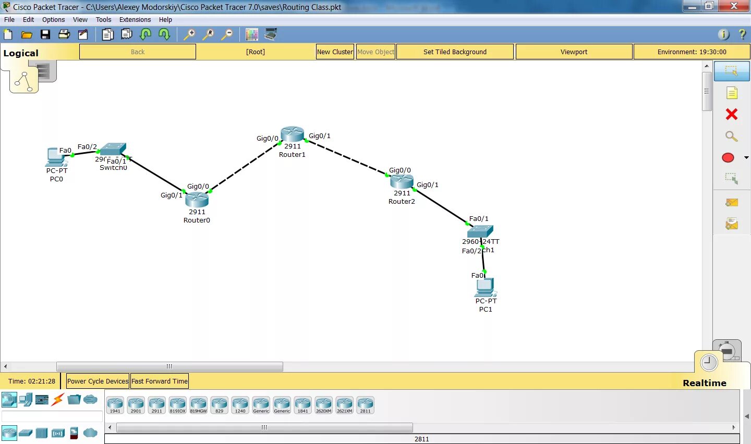
Task: Select the Wireless Devices subcategory icon
Action: [58, 433]
